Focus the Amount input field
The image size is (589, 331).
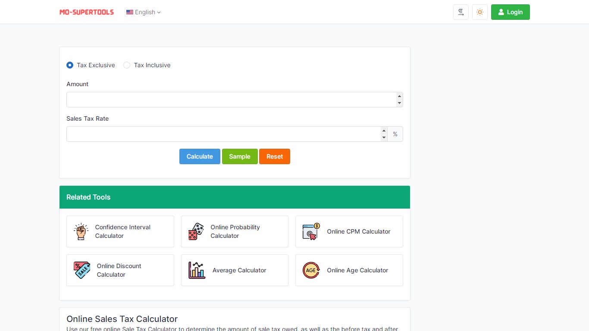235,100
